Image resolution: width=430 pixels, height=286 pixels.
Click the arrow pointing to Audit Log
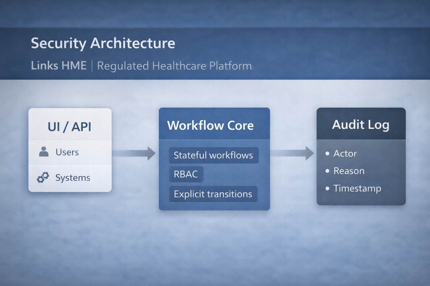(x=293, y=153)
